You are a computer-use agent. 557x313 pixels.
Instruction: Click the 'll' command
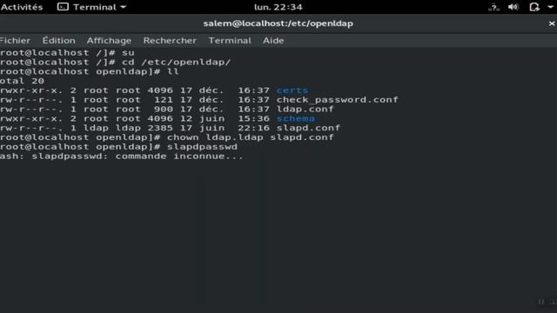[x=173, y=71]
